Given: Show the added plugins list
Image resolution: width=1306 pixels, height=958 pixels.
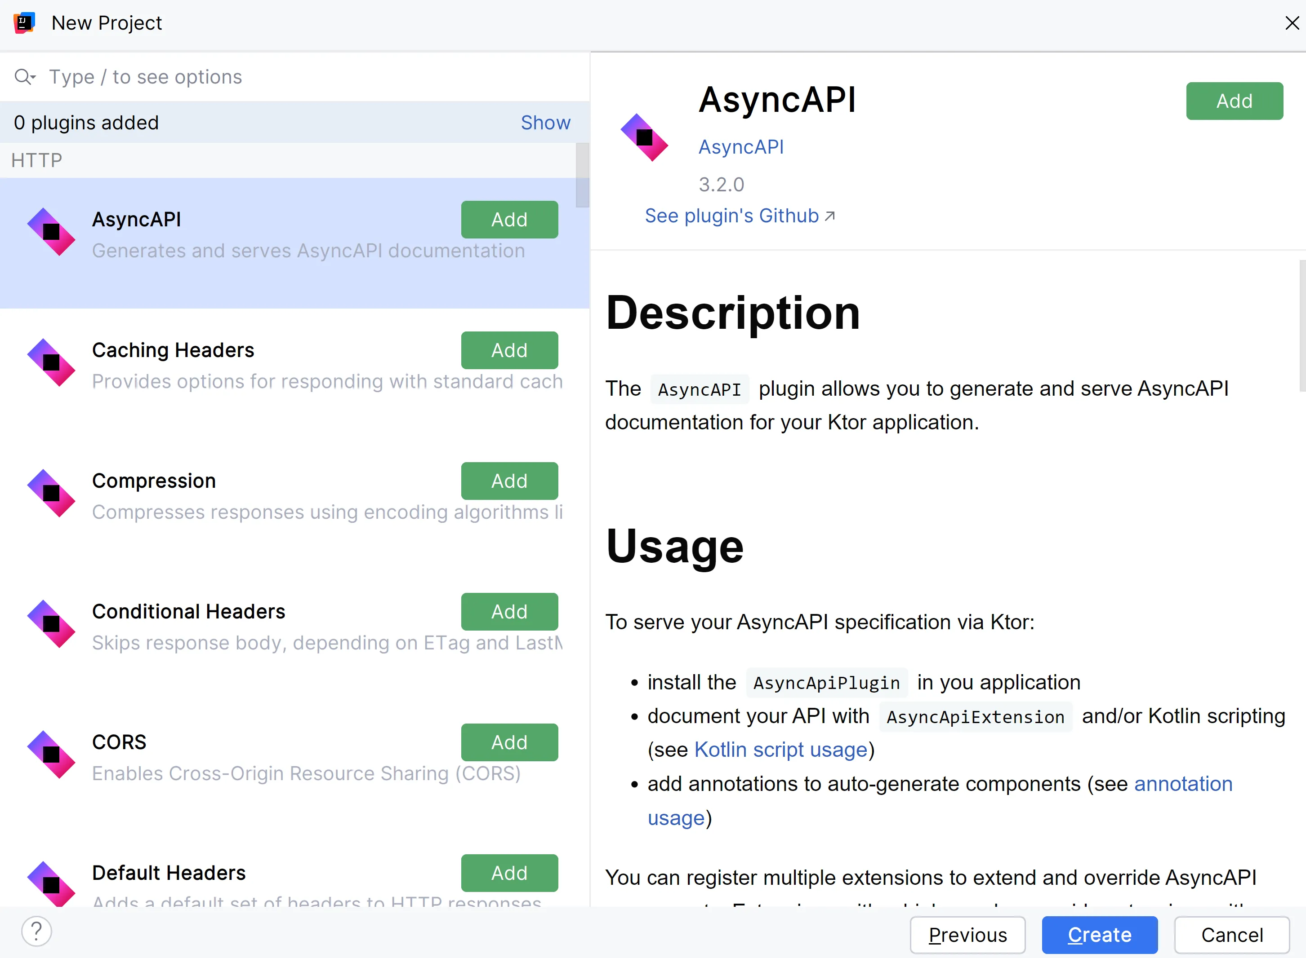Looking at the screenshot, I should tap(545, 123).
